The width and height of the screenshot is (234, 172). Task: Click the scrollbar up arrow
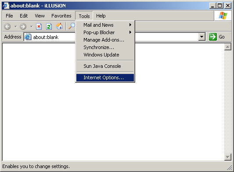coord(227,47)
